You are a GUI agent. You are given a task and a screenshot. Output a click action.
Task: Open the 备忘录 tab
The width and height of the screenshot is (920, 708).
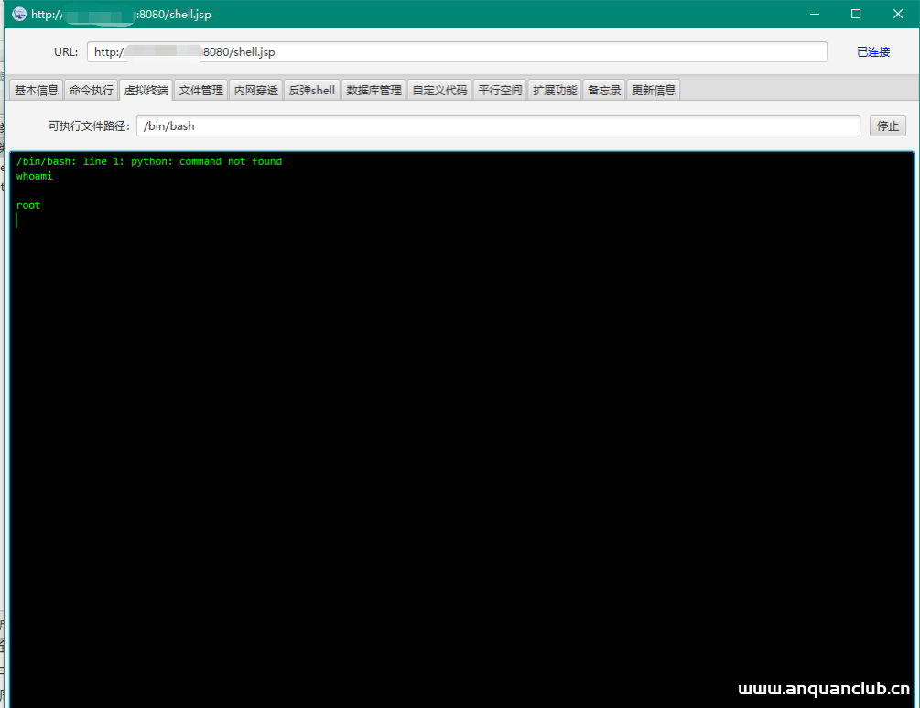[x=604, y=90]
